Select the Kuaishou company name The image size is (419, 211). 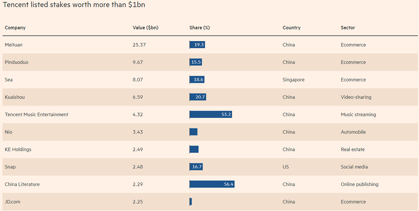pyautogui.click(x=15, y=97)
